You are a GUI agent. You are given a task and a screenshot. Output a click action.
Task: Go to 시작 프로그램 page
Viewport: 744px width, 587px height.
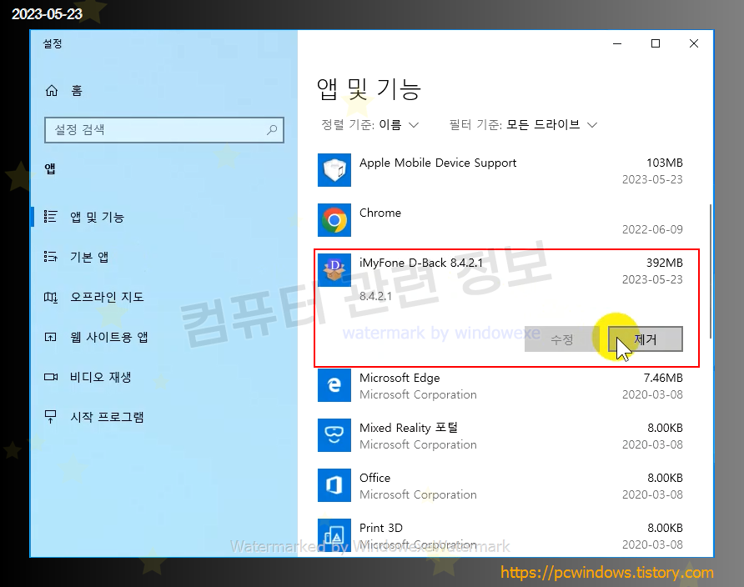[108, 417]
